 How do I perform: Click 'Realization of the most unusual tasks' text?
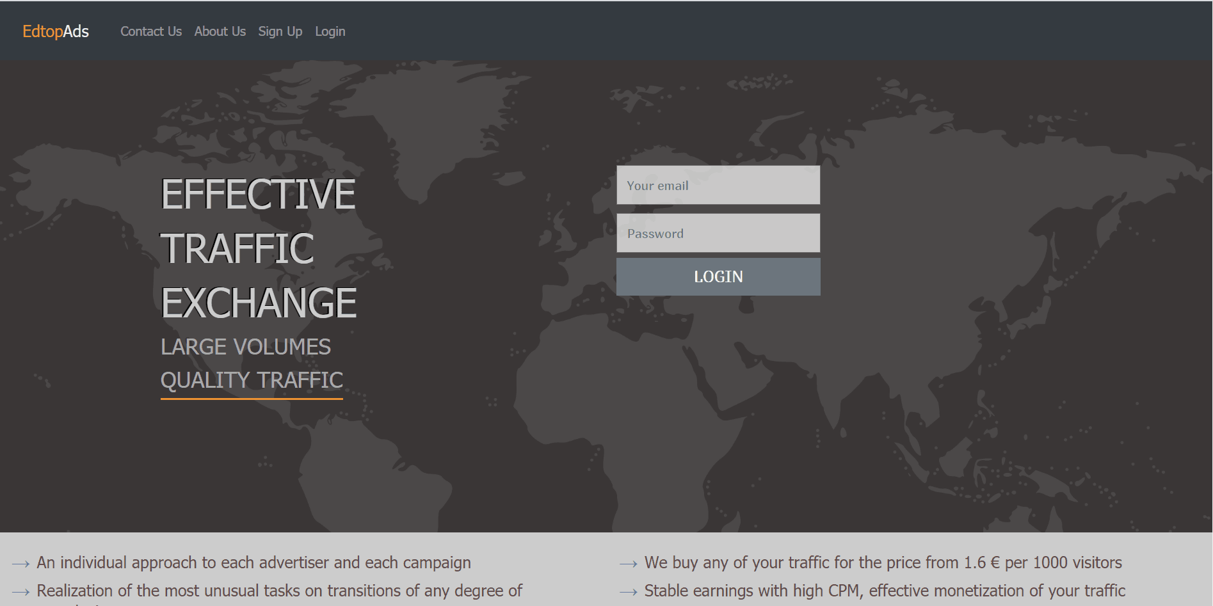click(279, 591)
